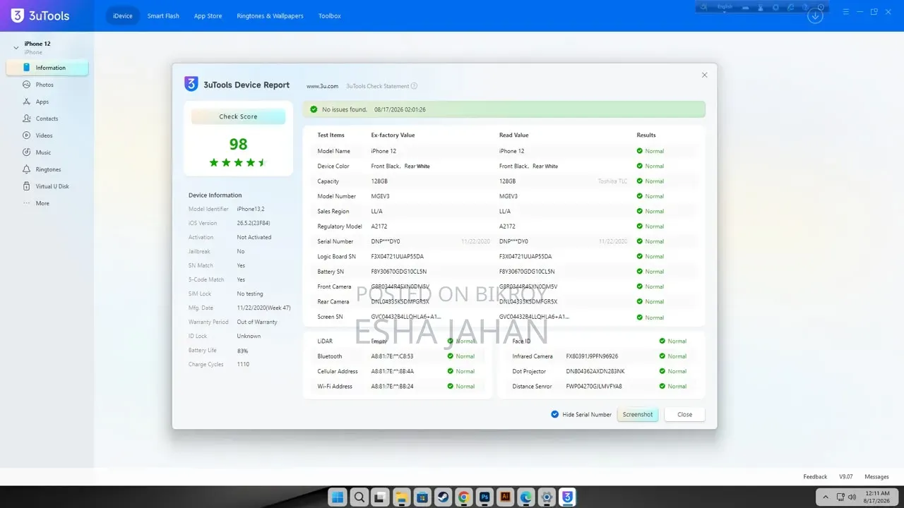The height and width of the screenshot is (508, 904).
Task: Click the Virtual U Disk icon
Action: click(x=27, y=186)
